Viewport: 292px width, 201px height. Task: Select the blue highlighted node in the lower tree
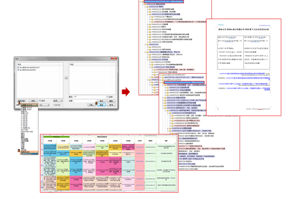click(x=184, y=82)
